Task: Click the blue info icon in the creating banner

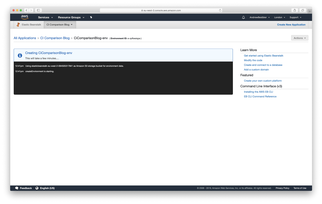Action: pos(20,55)
